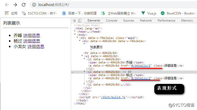The width and height of the screenshot is (197, 110).
Task: Open the [Web服务器] bookmark
Action: 119,13
